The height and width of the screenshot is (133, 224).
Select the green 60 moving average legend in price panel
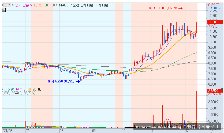coord(46,5)
